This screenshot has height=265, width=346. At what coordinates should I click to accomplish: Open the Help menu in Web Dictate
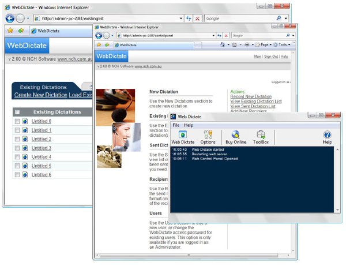click(189, 125)
